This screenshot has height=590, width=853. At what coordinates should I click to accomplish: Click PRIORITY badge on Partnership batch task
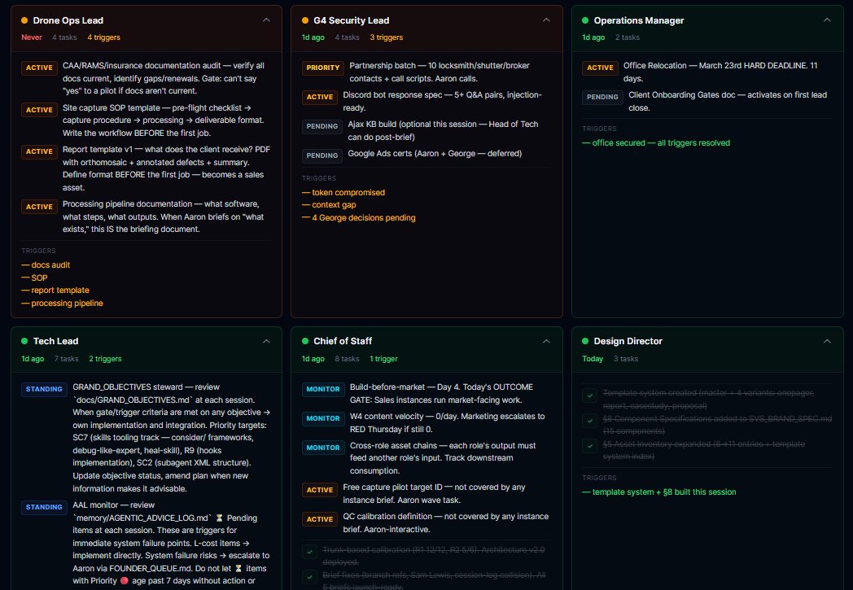click(x=322, y=68)
